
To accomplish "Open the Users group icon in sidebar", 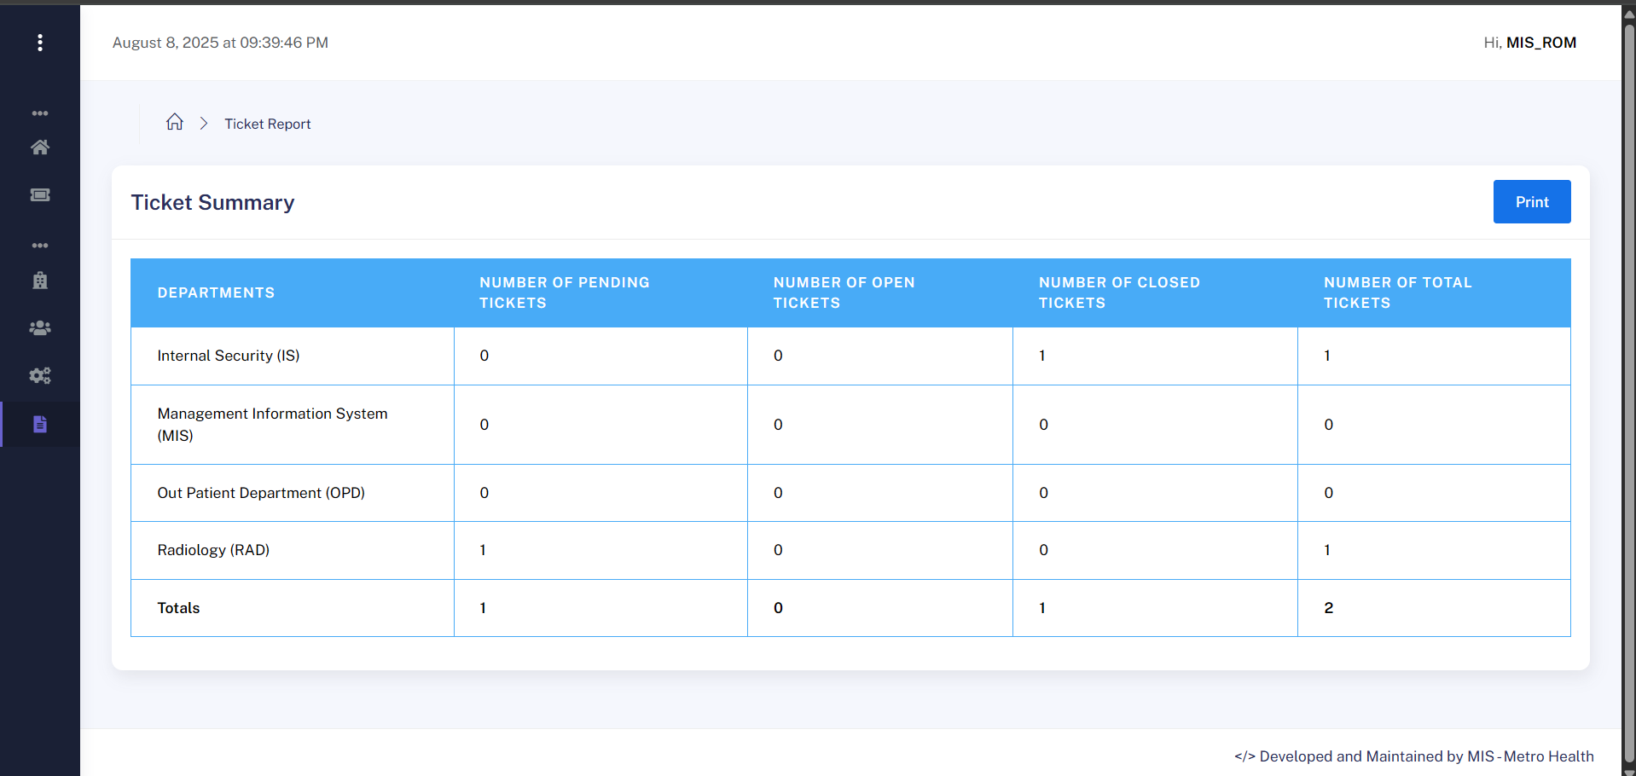I will [x=40, y=328].
